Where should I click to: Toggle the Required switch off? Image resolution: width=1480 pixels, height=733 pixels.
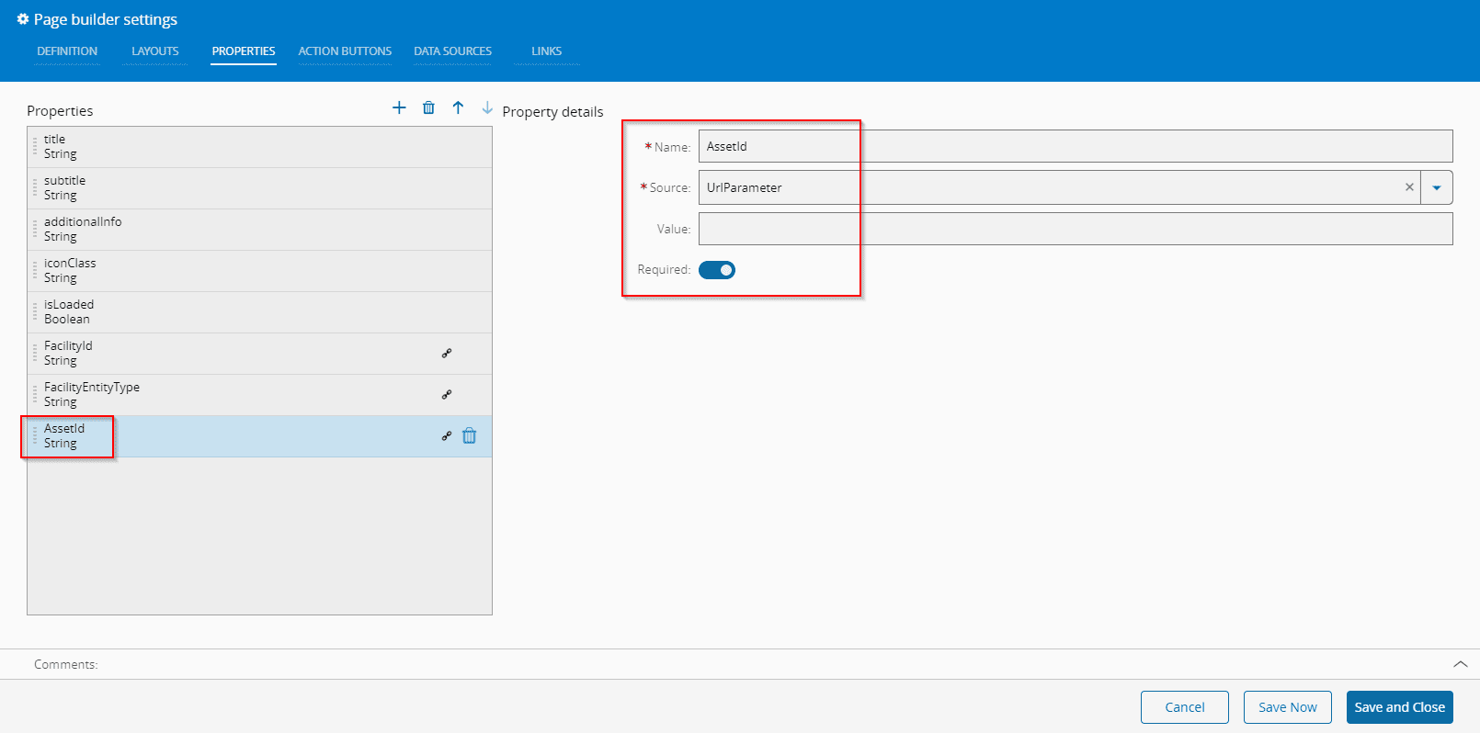click(x=717, y=270)
